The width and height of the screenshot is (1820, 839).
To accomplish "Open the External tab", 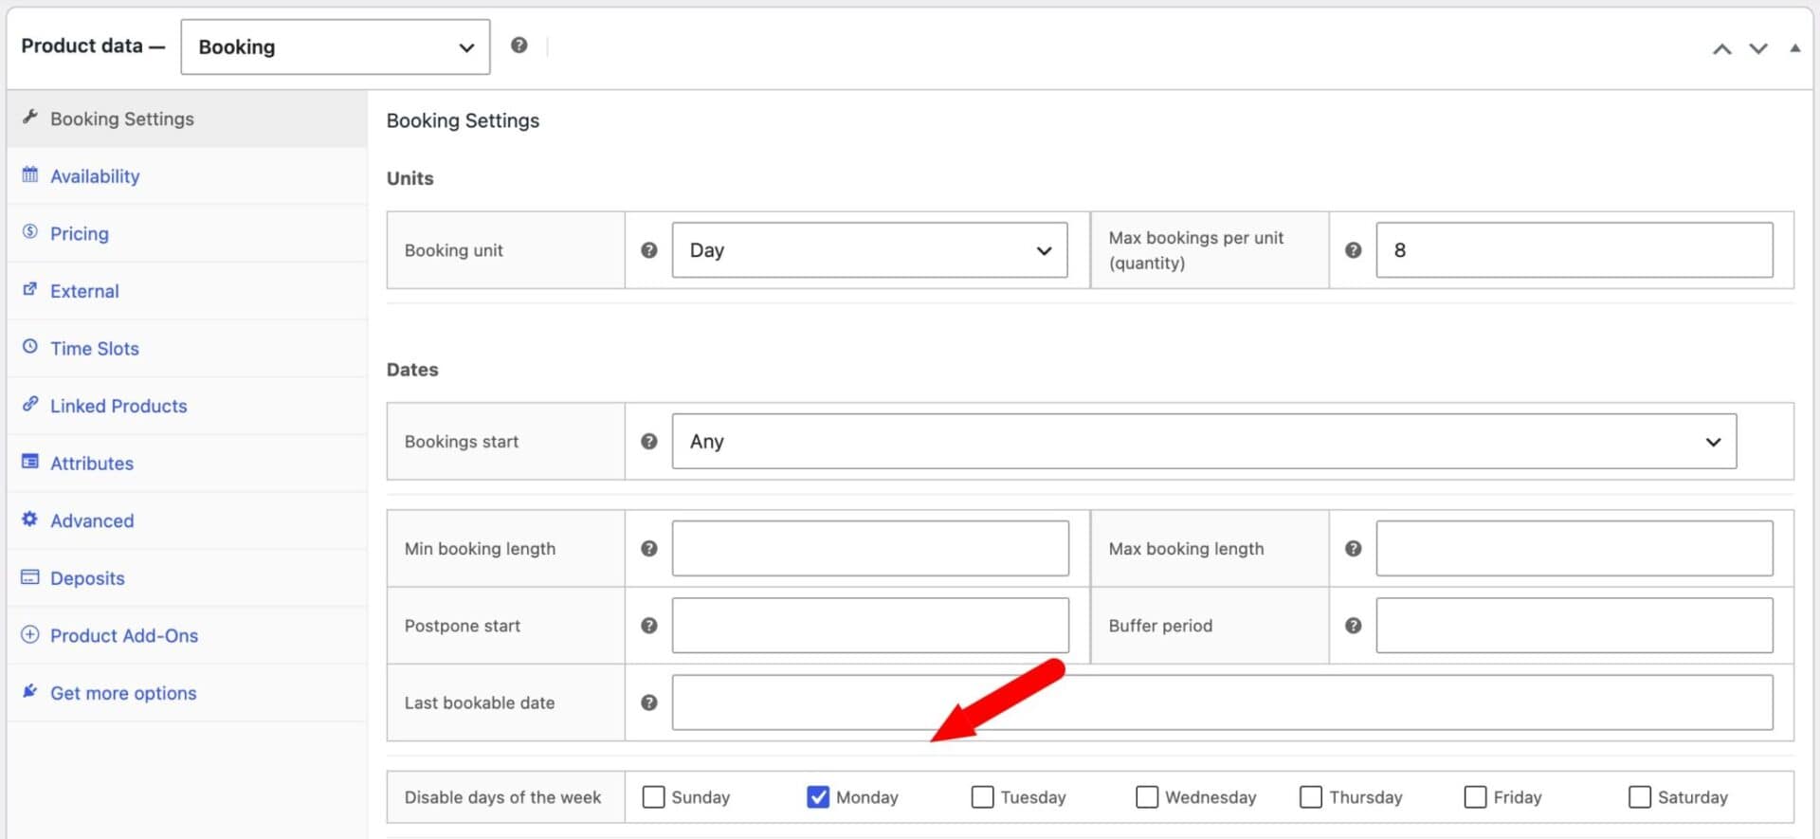I will click(x=188, y=291).
